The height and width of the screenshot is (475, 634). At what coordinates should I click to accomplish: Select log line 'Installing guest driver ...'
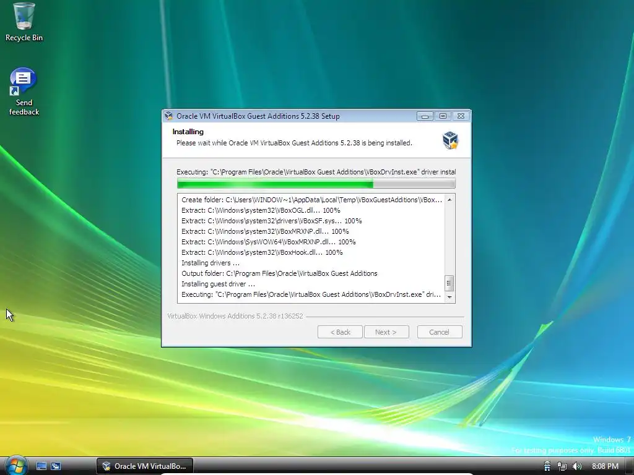218,284
